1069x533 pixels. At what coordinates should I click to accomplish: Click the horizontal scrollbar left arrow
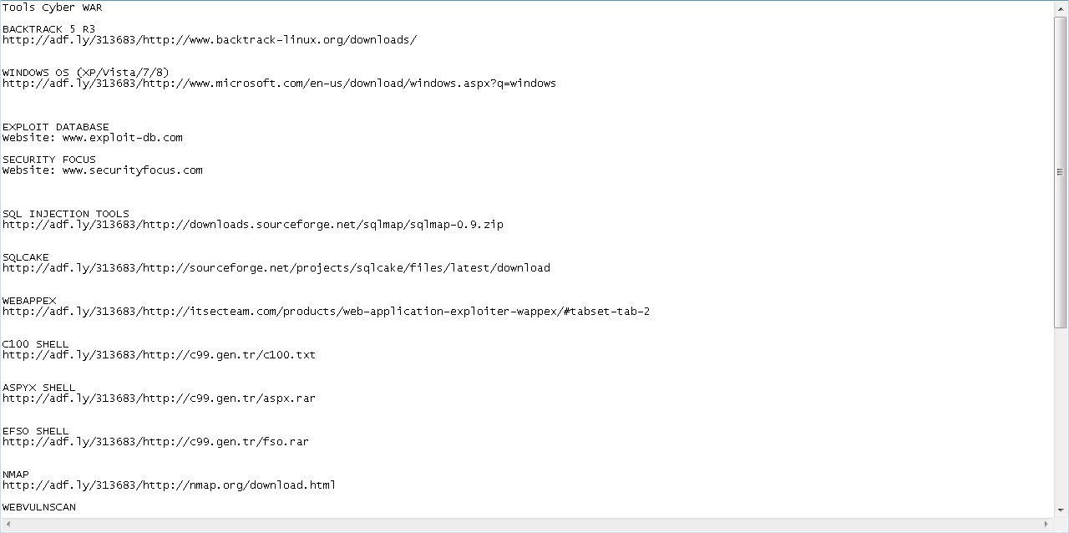click(x=7, y=525)
